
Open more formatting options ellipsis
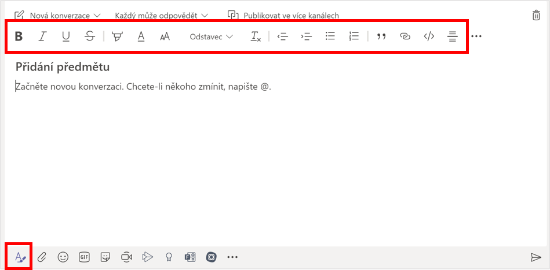pyautogui.click(x=476, y=36)
